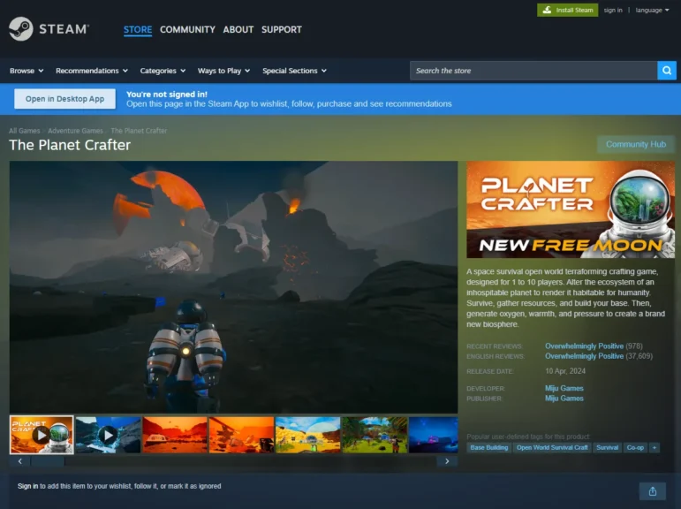Screen dimensions: 681x509
Task: Select the Survival tag
Action: pos(607,447)
